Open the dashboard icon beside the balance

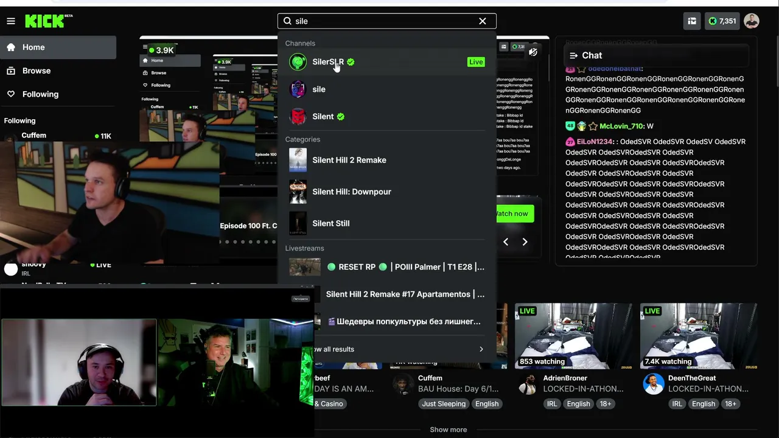692,21
